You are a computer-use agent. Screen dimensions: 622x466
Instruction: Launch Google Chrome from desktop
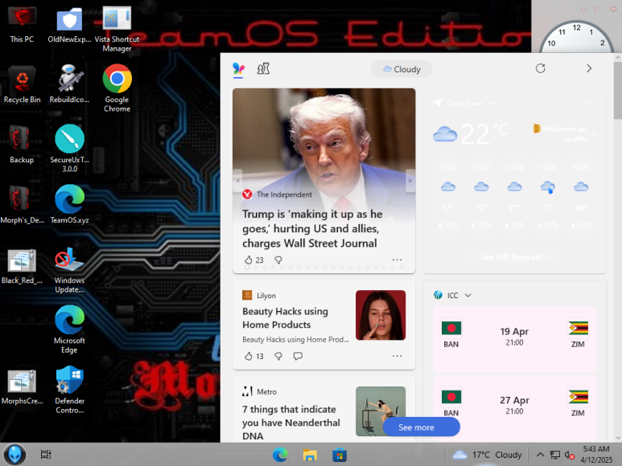[117, 88]
